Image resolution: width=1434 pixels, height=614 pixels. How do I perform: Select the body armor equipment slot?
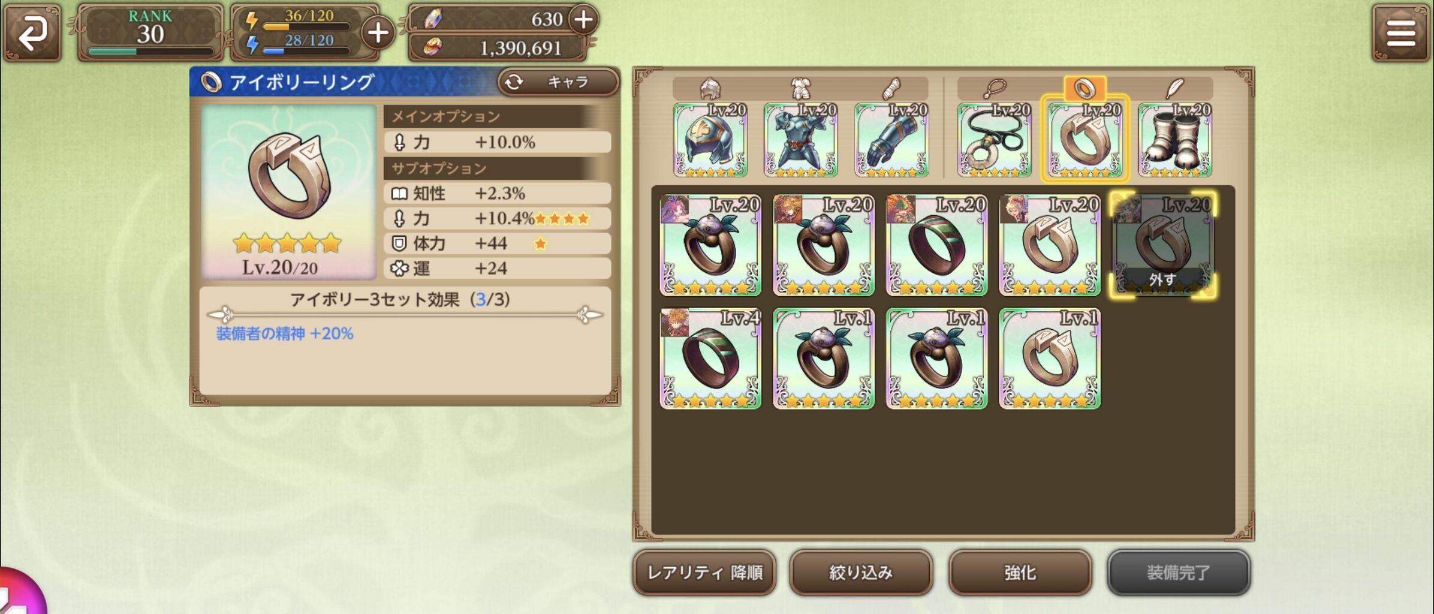801,140
